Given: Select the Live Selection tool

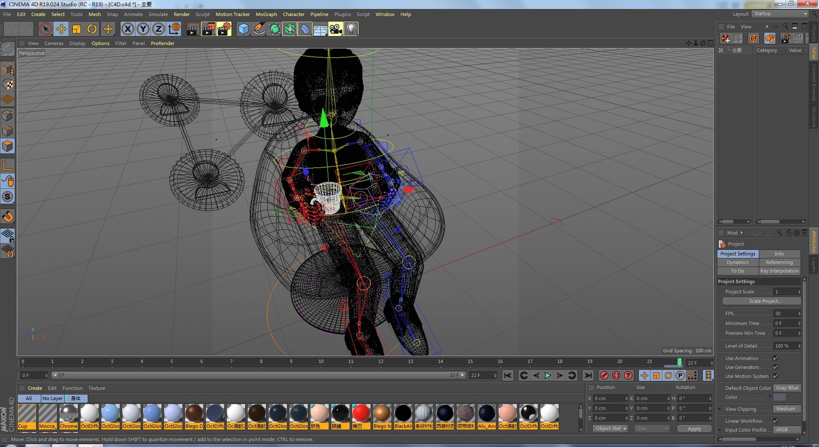Looking at the screenshot, I should (x=46, y=29).
